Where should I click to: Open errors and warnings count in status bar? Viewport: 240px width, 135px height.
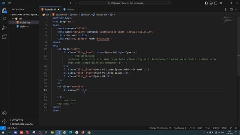[12, 128]
